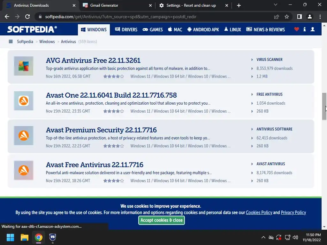Click the page vertical scrollbar thumb
This screenshot has height=245, width=327.
(324, 106)
